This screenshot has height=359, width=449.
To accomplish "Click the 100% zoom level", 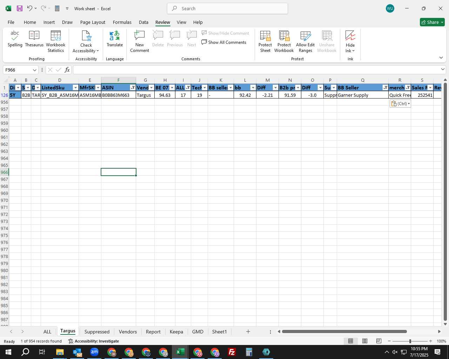I will click(x=441, y=341).
